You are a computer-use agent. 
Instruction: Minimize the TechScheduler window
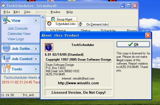pyautogui.click(x=123, y=6)
